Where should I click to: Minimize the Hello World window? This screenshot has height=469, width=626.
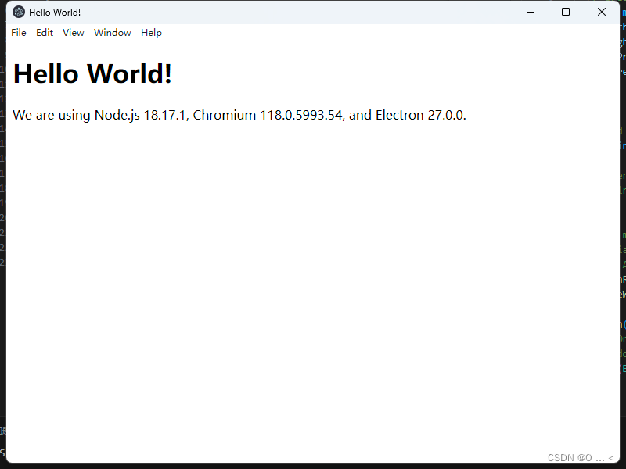click(x=531, y=12)
